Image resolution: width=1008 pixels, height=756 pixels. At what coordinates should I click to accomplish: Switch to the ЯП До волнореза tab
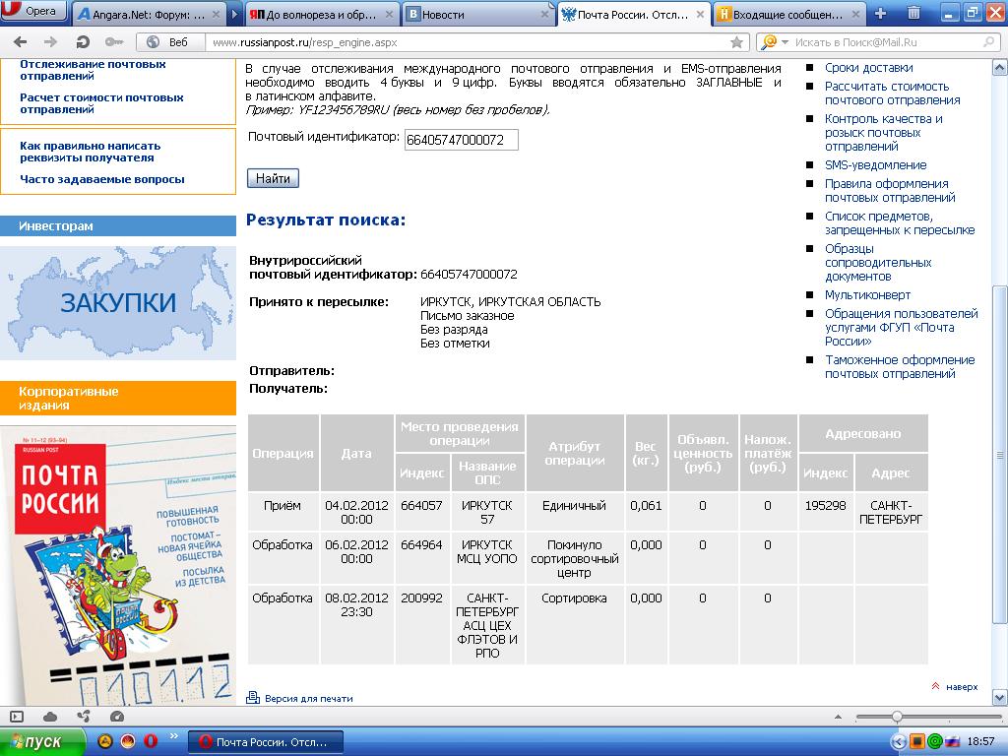pos(322,14)
